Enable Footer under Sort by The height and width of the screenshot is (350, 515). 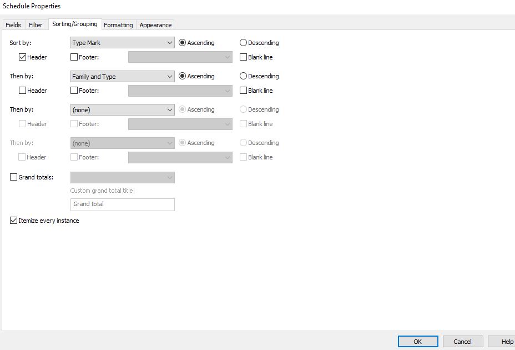[74, 57]
